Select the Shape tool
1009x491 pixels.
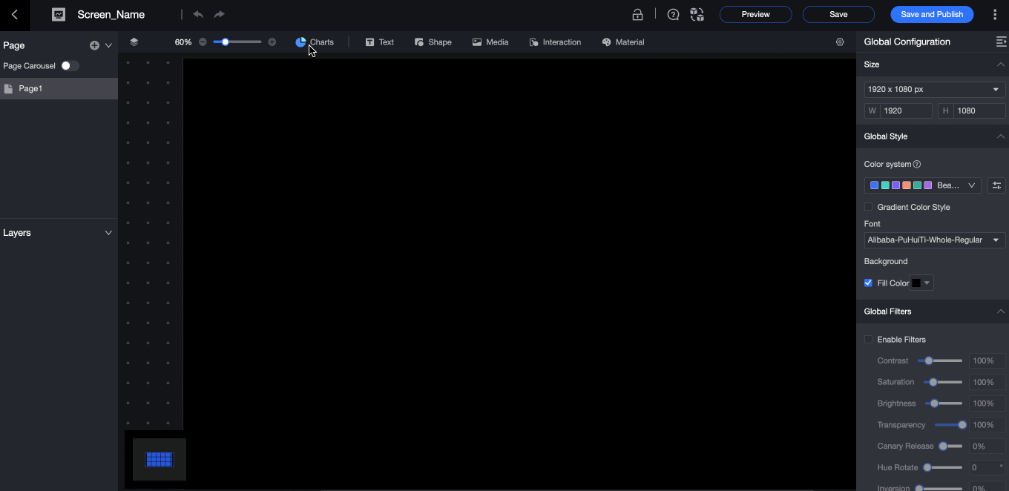pyautogui.click(x=433, y=42)
